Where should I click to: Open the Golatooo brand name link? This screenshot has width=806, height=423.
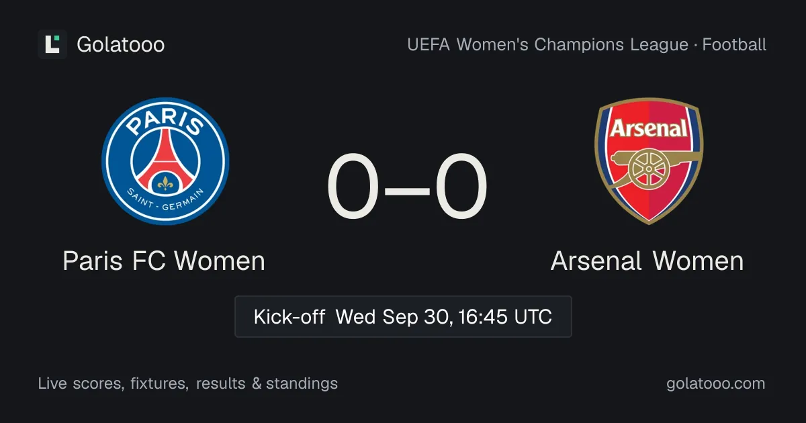121,45
